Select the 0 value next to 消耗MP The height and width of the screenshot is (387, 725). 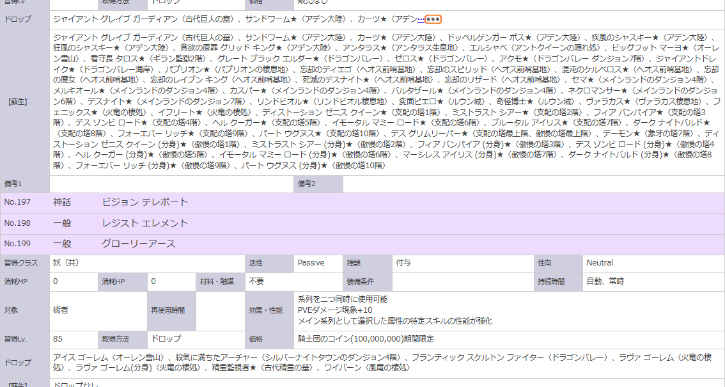tap(56, 281)
